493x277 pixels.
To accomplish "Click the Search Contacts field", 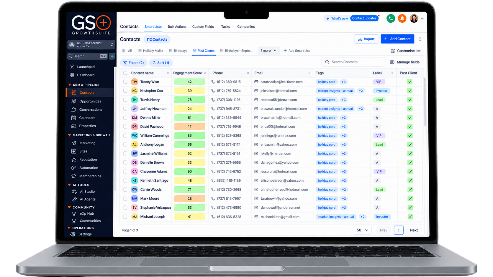I will [x=353, y=62].
